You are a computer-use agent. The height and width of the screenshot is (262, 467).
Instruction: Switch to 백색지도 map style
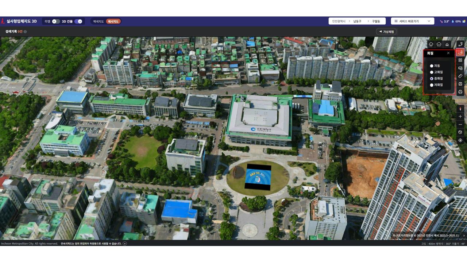pyautogui.click(x=99, y=21)
